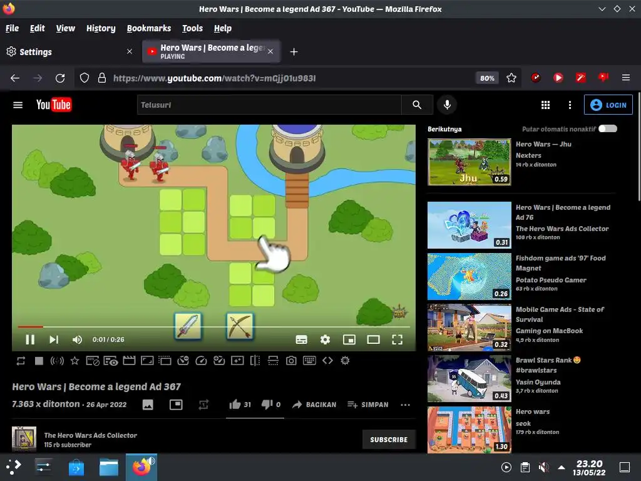
Task: Click the playback speed gauge icon
Action: pos(201,361)
